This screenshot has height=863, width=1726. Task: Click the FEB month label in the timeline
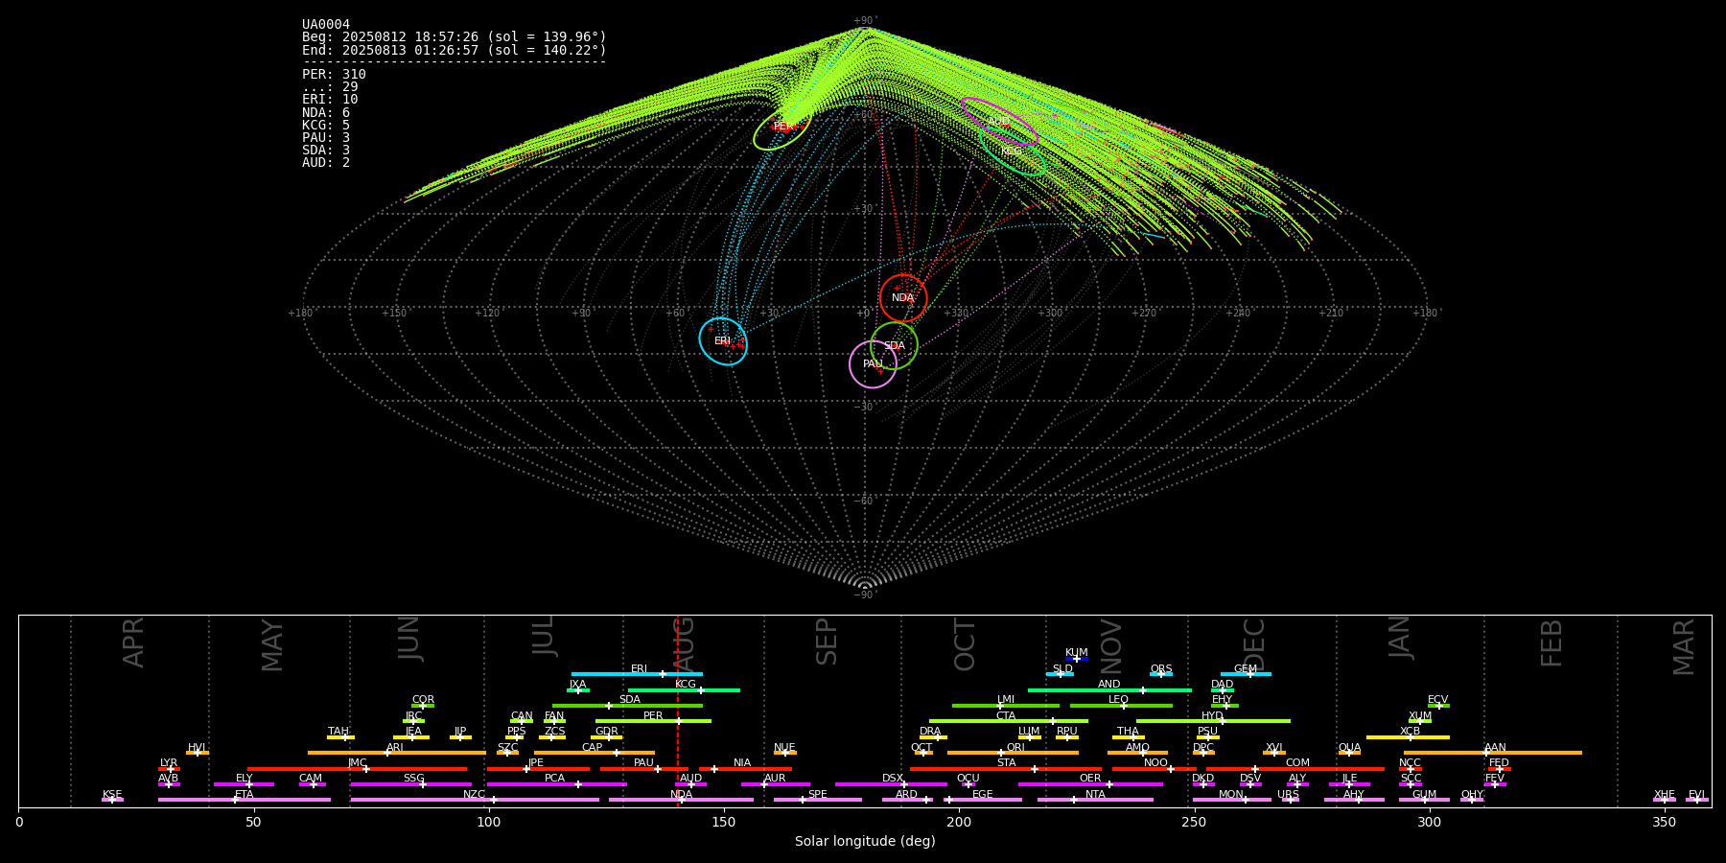point(1551,642)
